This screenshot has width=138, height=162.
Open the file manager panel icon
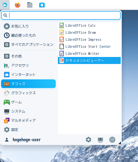tap(30, 5)
